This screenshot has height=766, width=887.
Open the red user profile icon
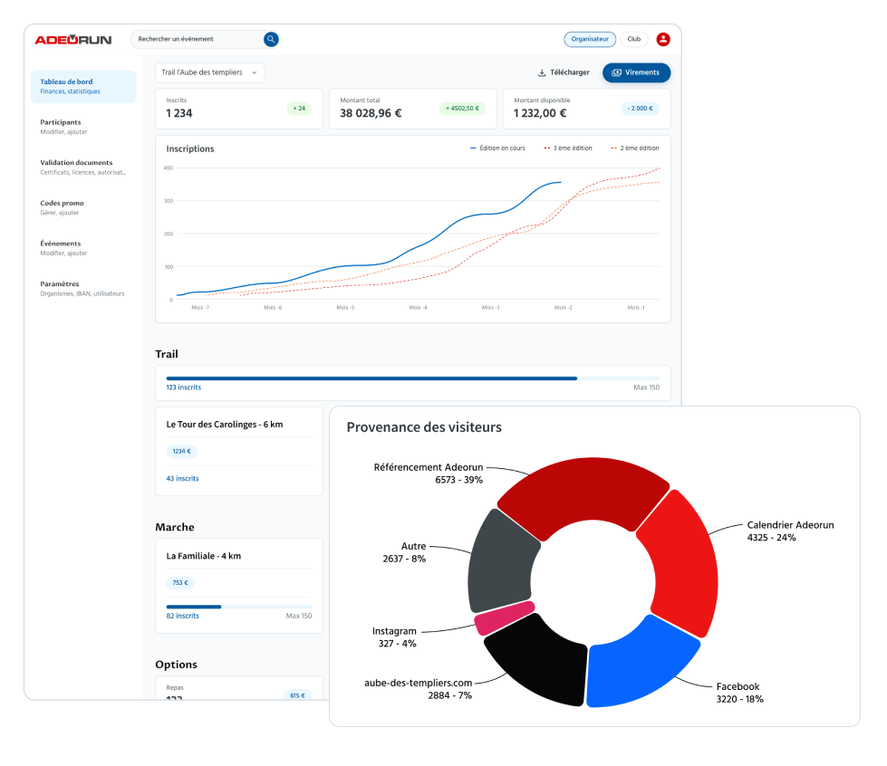point(663,39)
